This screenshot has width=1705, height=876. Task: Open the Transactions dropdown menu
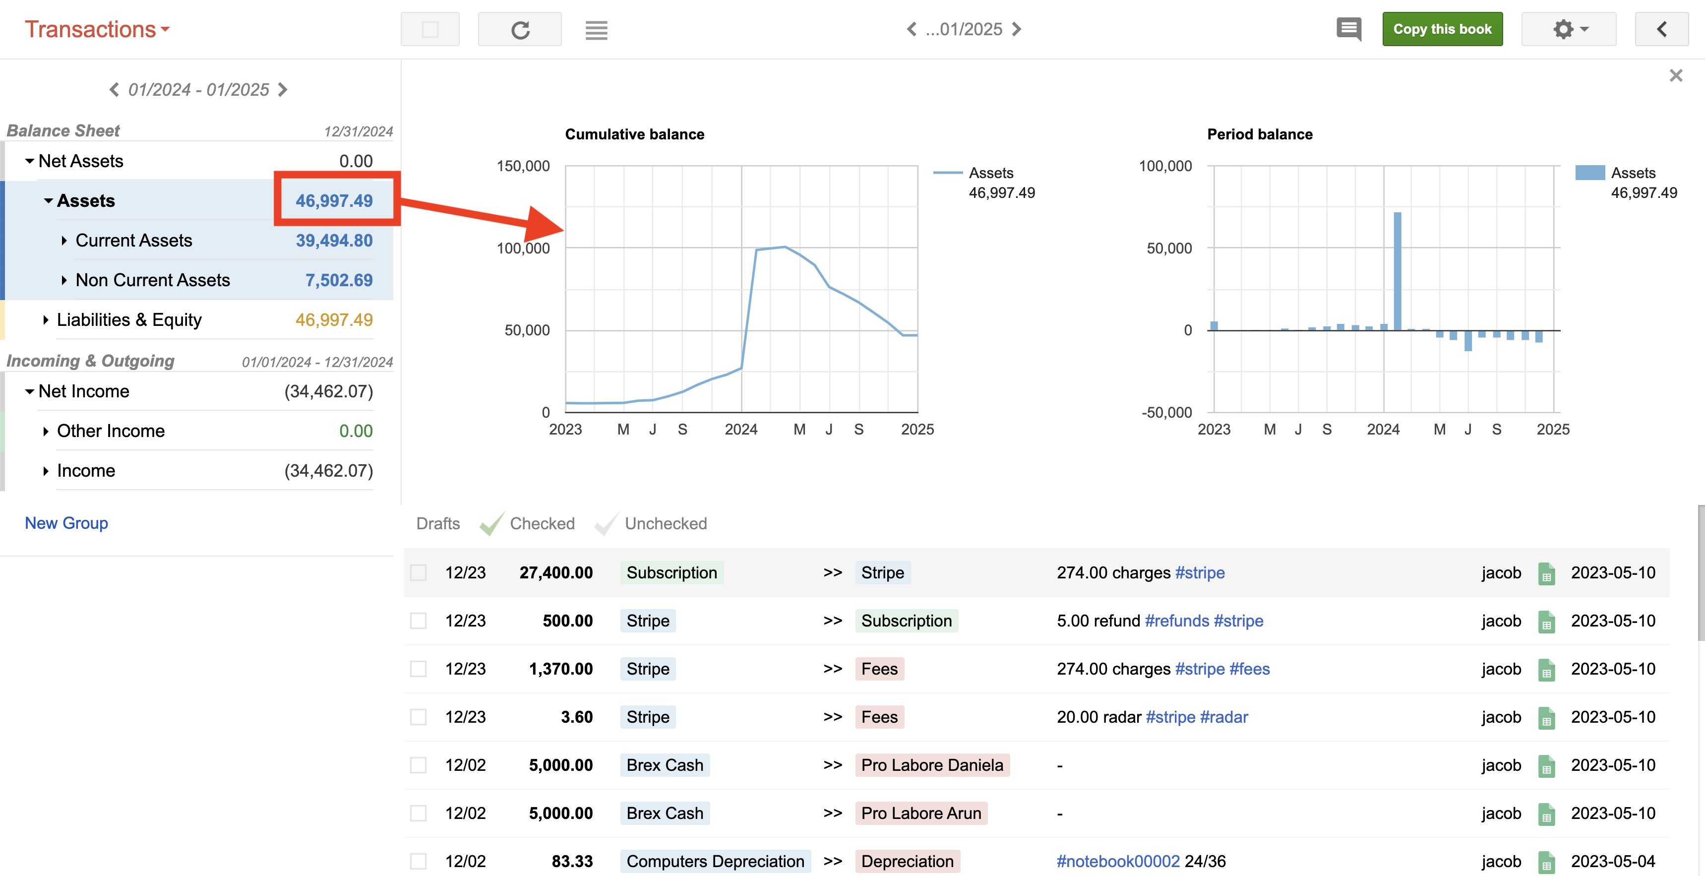[97, 29]
